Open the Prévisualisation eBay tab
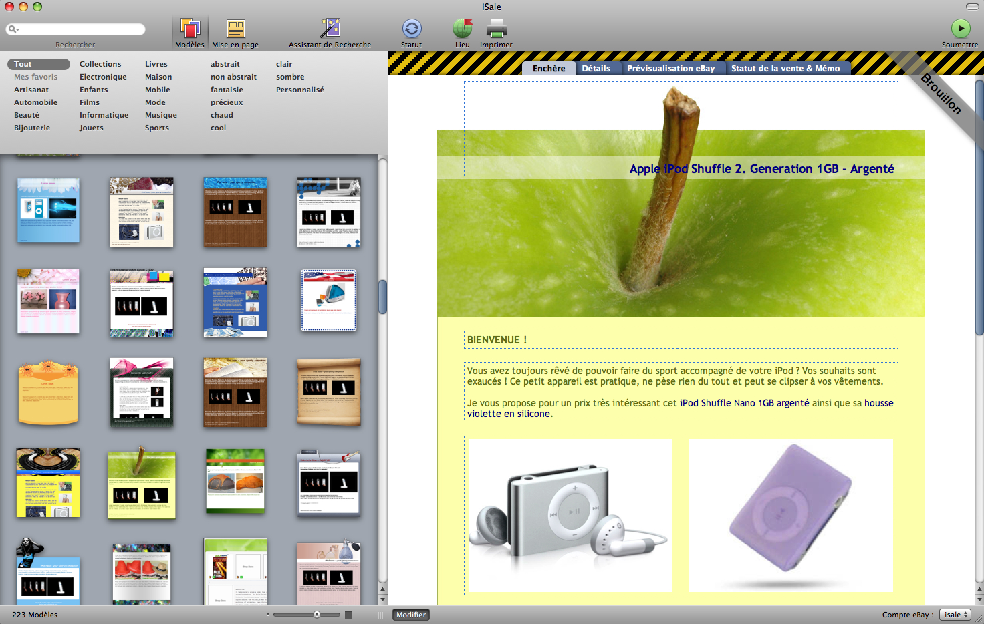Image resolution: width=984 pixels, height=624 pixels. 670,68
